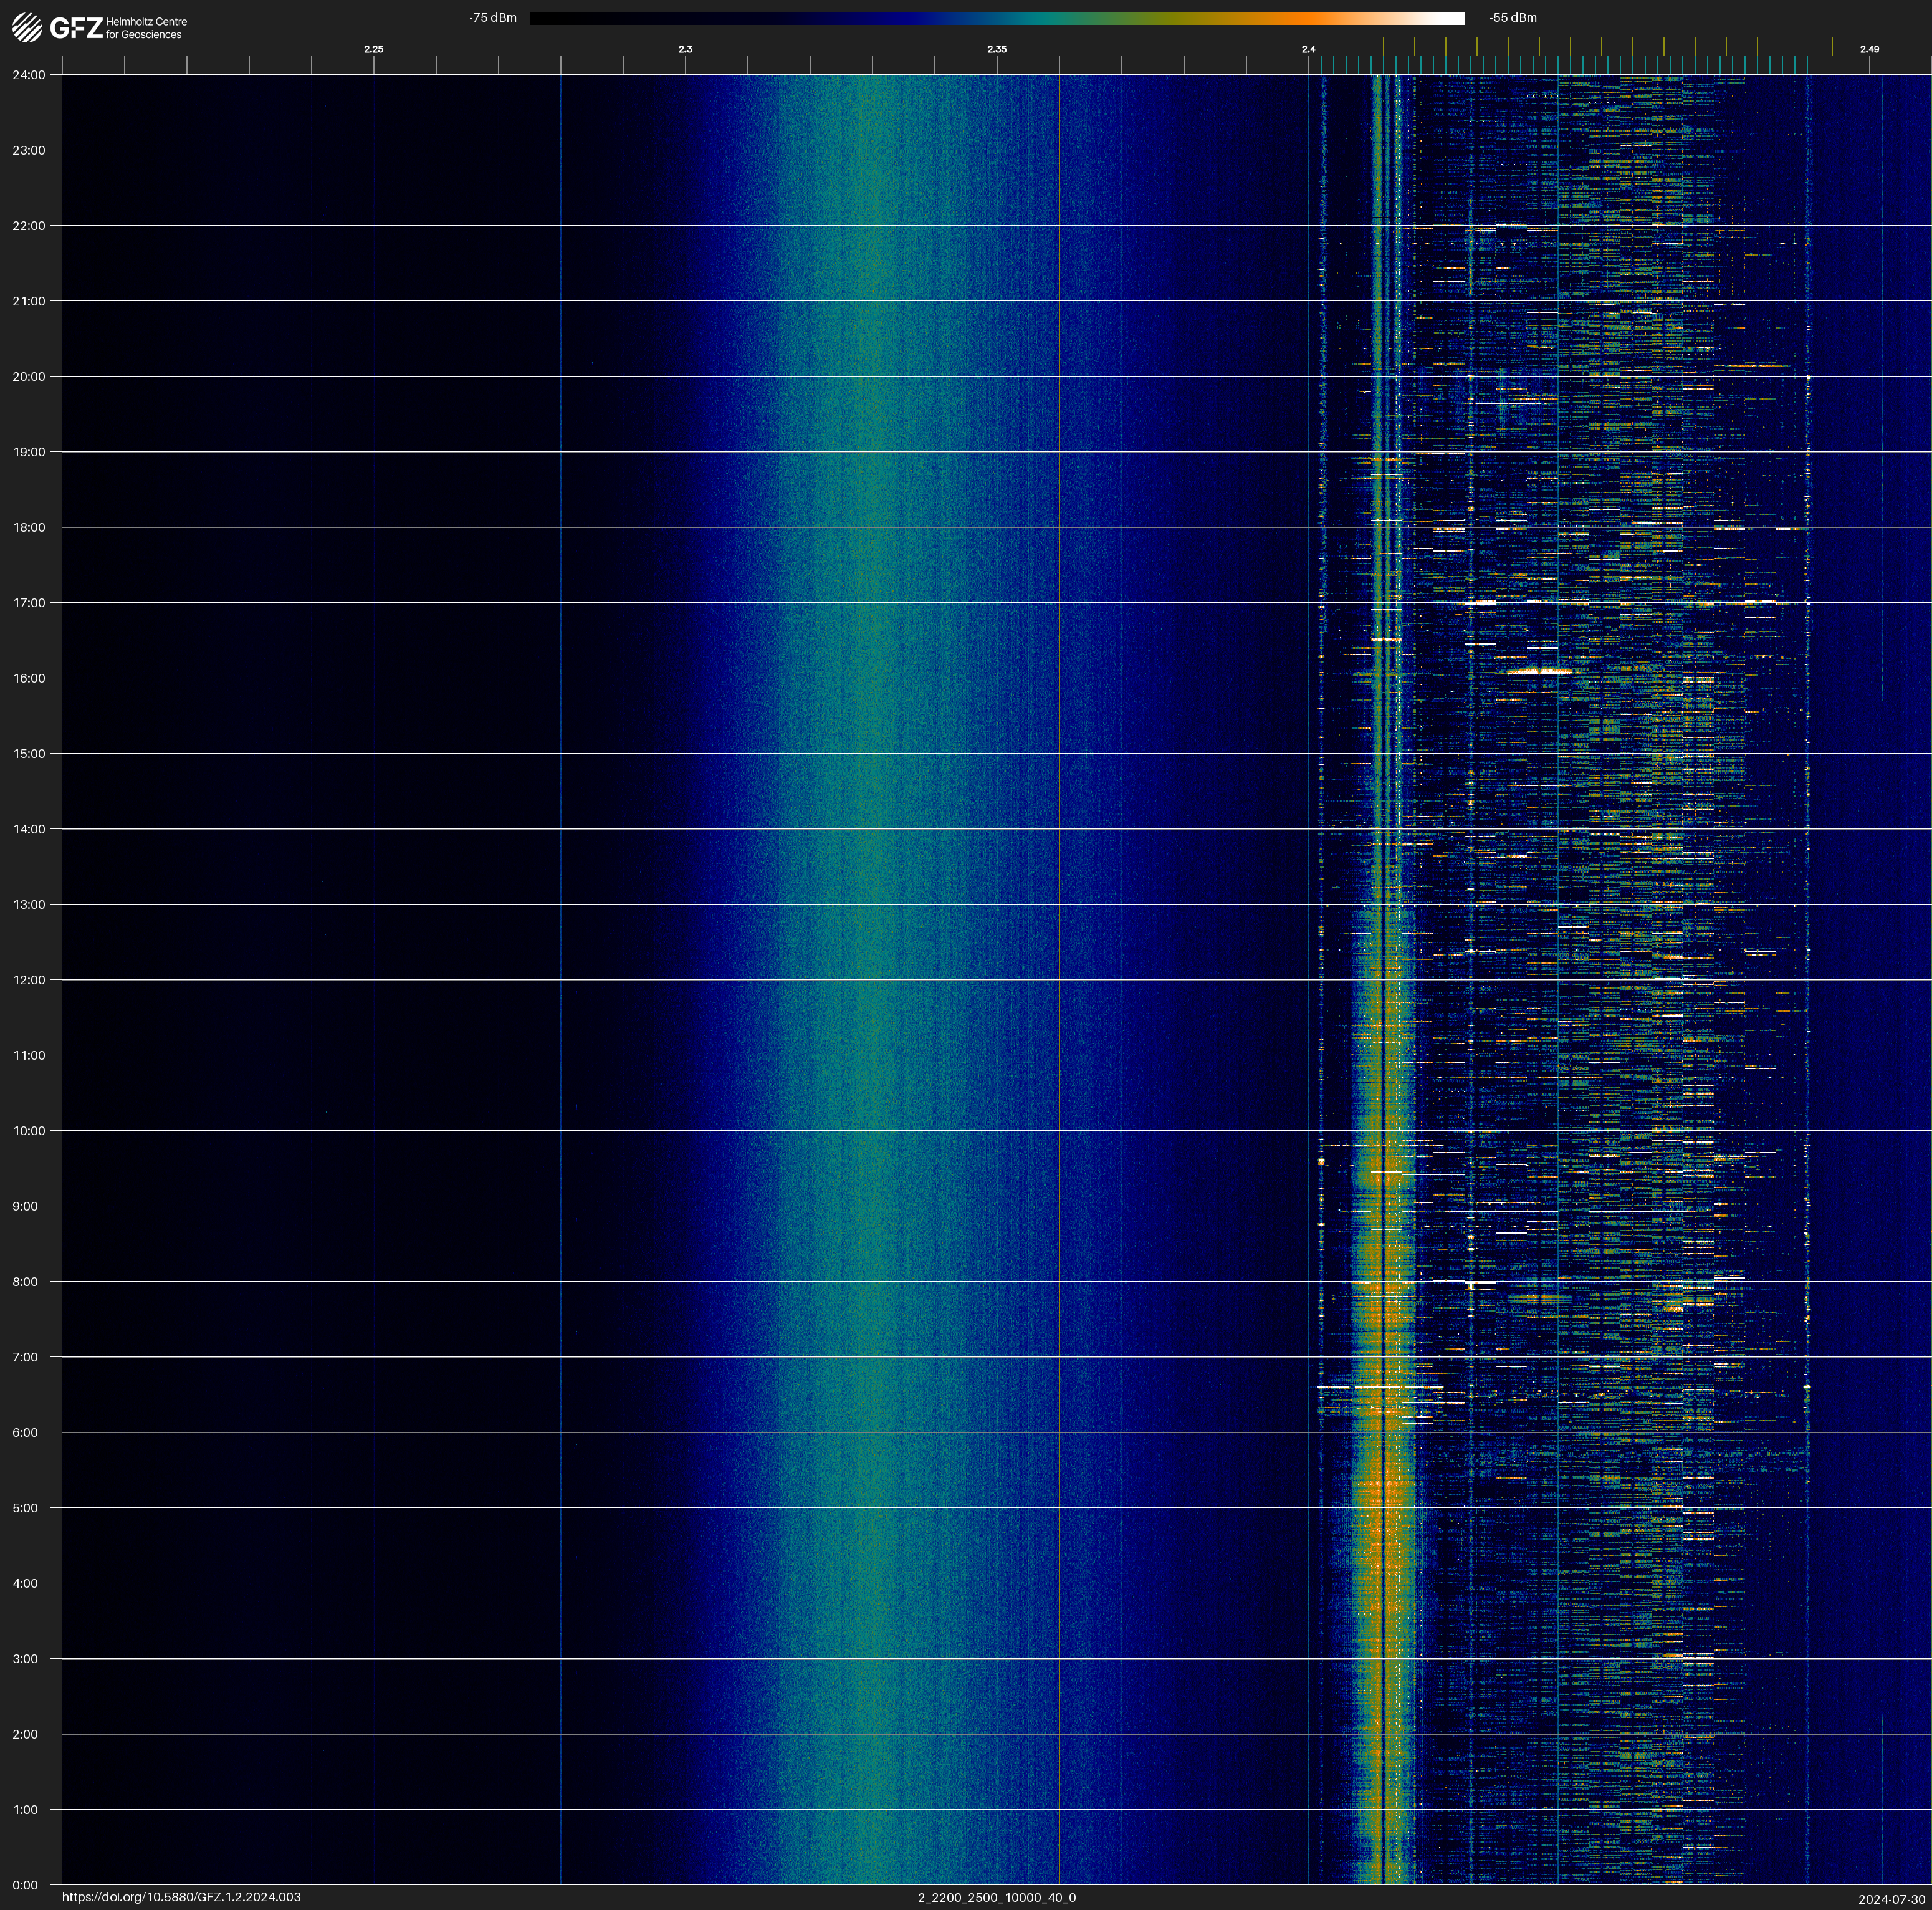
Task: Click the -75 dBm scale label
Action: coord(493,18)
